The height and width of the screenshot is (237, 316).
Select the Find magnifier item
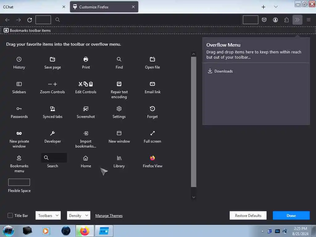[x=119, y=59]
